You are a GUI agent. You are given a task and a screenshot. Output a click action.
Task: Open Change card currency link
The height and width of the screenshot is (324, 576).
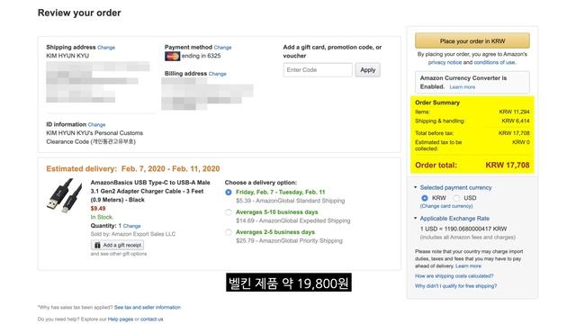(x=446, y=206)
